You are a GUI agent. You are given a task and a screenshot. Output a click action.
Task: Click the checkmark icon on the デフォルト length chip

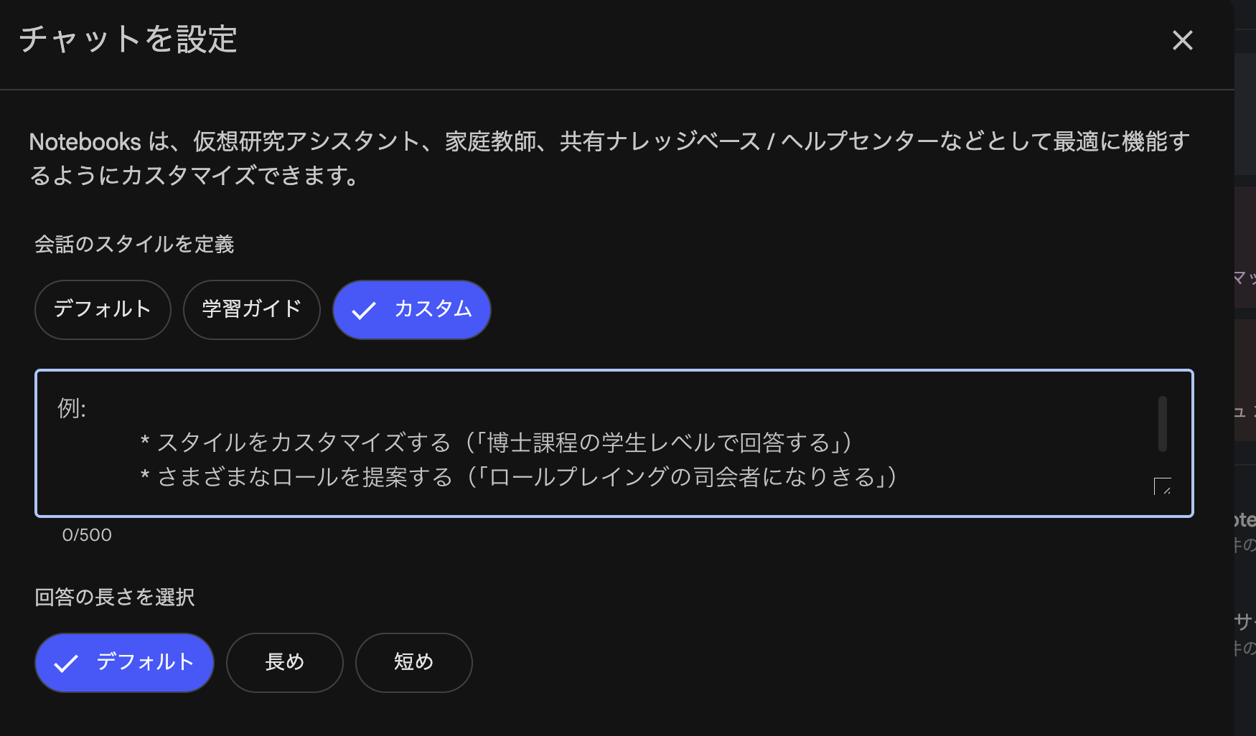pos(67,662)
